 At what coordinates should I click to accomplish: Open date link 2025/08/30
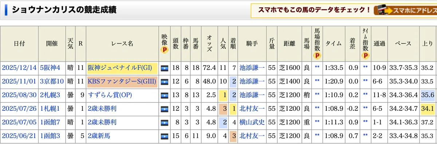(20, 95)
